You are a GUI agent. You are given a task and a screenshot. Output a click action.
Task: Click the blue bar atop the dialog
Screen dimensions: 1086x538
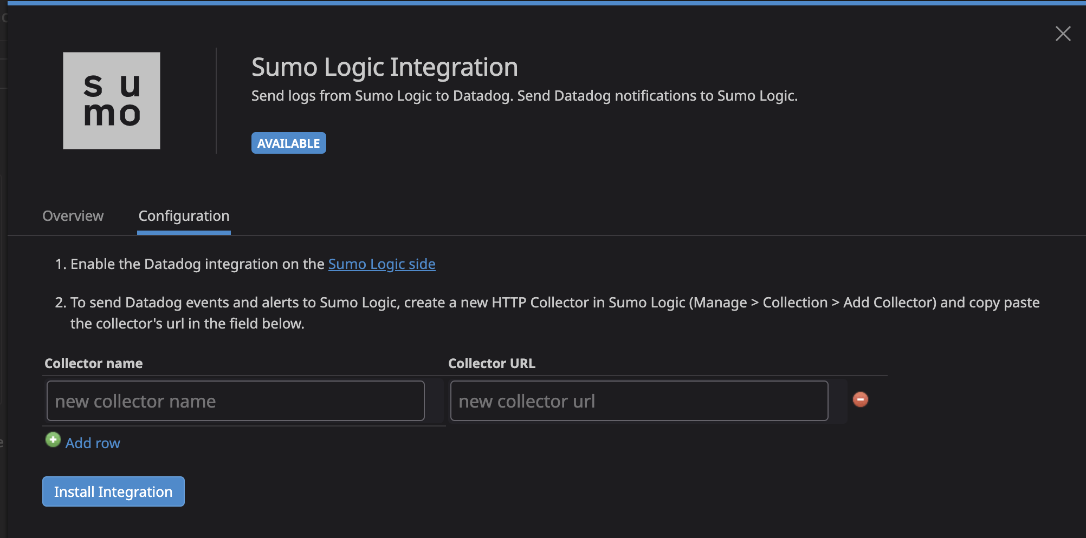(x=543, y=3)
